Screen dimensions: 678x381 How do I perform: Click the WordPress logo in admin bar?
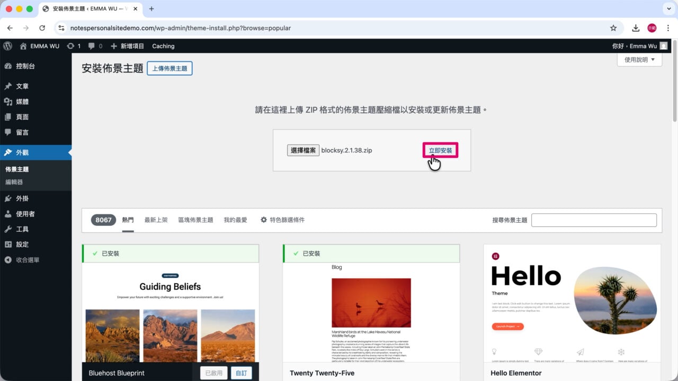click(7, 46)
